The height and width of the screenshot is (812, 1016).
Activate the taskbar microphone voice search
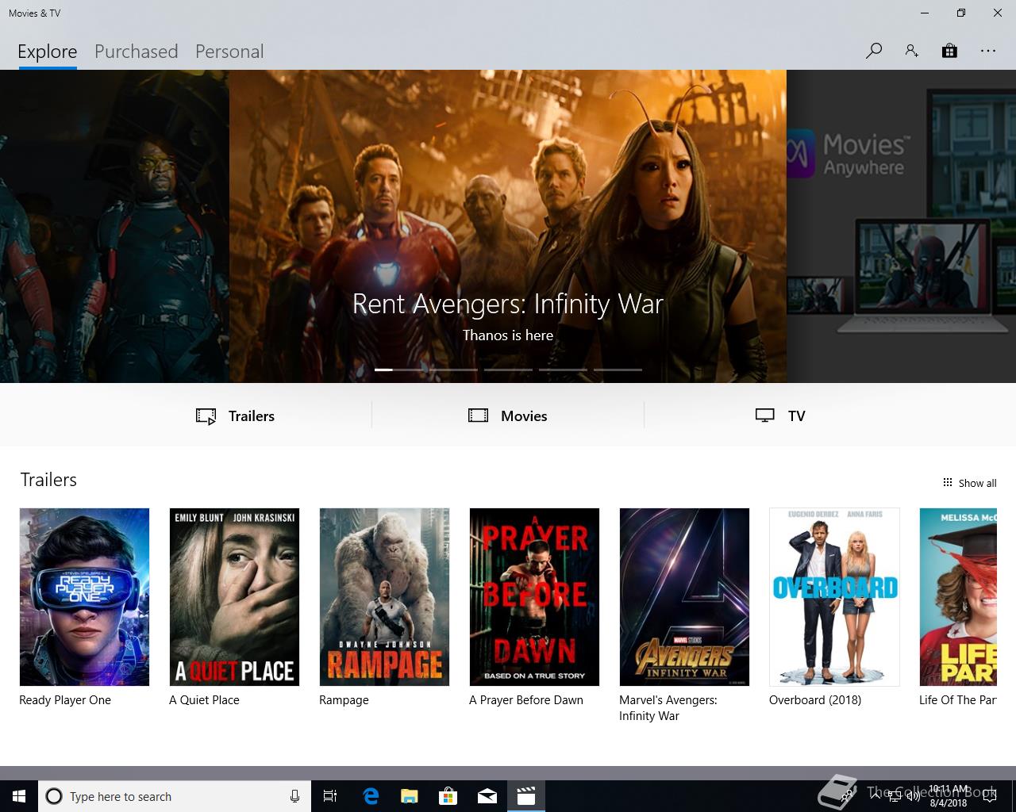[x=294, y=796]
